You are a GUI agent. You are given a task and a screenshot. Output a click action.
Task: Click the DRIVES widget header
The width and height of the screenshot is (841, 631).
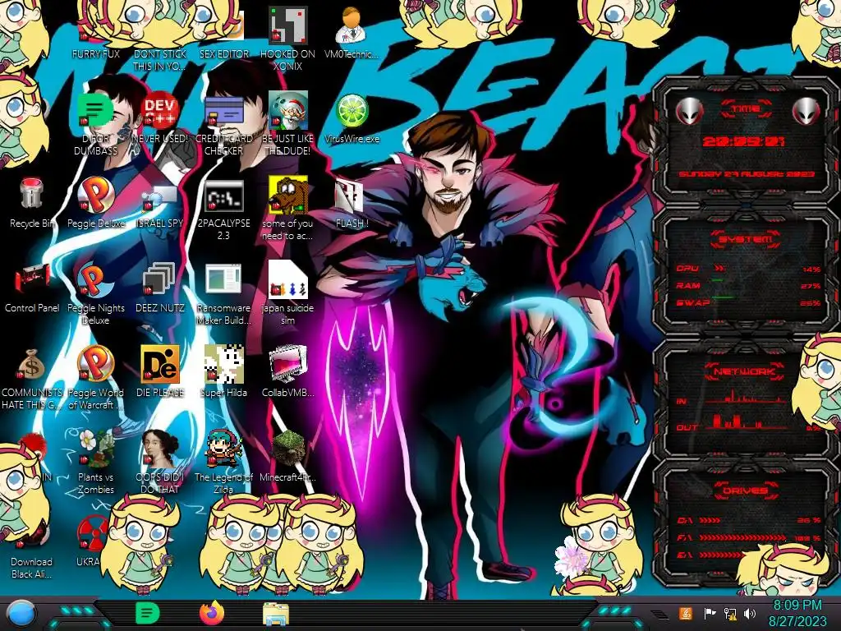tap(746, 491)
